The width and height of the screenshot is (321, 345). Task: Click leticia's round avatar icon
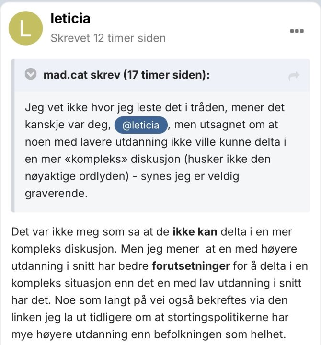(25, 29)
